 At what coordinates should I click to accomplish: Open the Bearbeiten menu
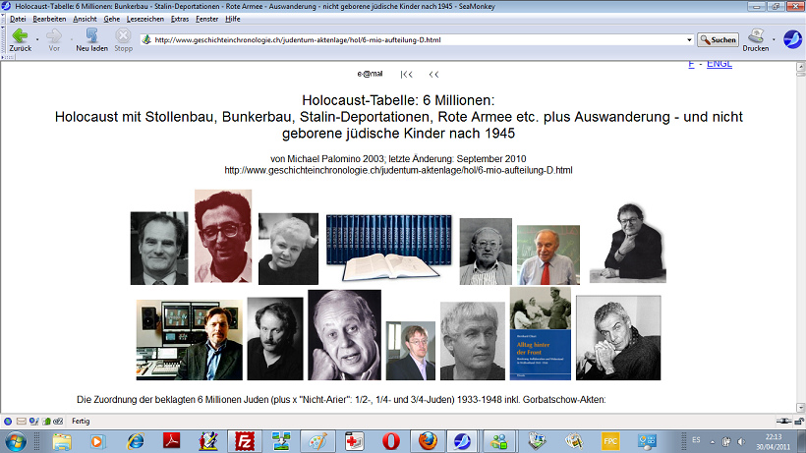49,19
